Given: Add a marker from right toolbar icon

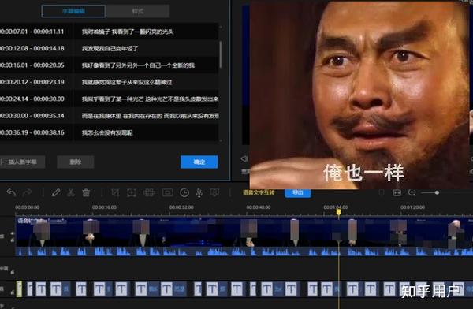Looking at the screenshot, I should [382, 192].
